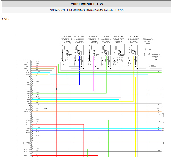This screenshot has height=157, width=171.
Task: Click the 'ORG' label at right-side terminal 9
Action: point(159,111)
